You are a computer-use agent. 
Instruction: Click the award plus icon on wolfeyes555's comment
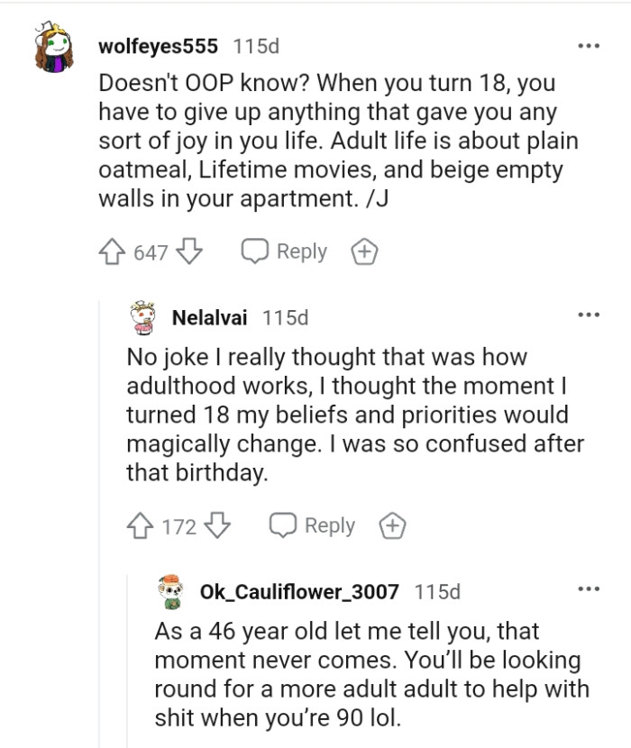(364, 251)
